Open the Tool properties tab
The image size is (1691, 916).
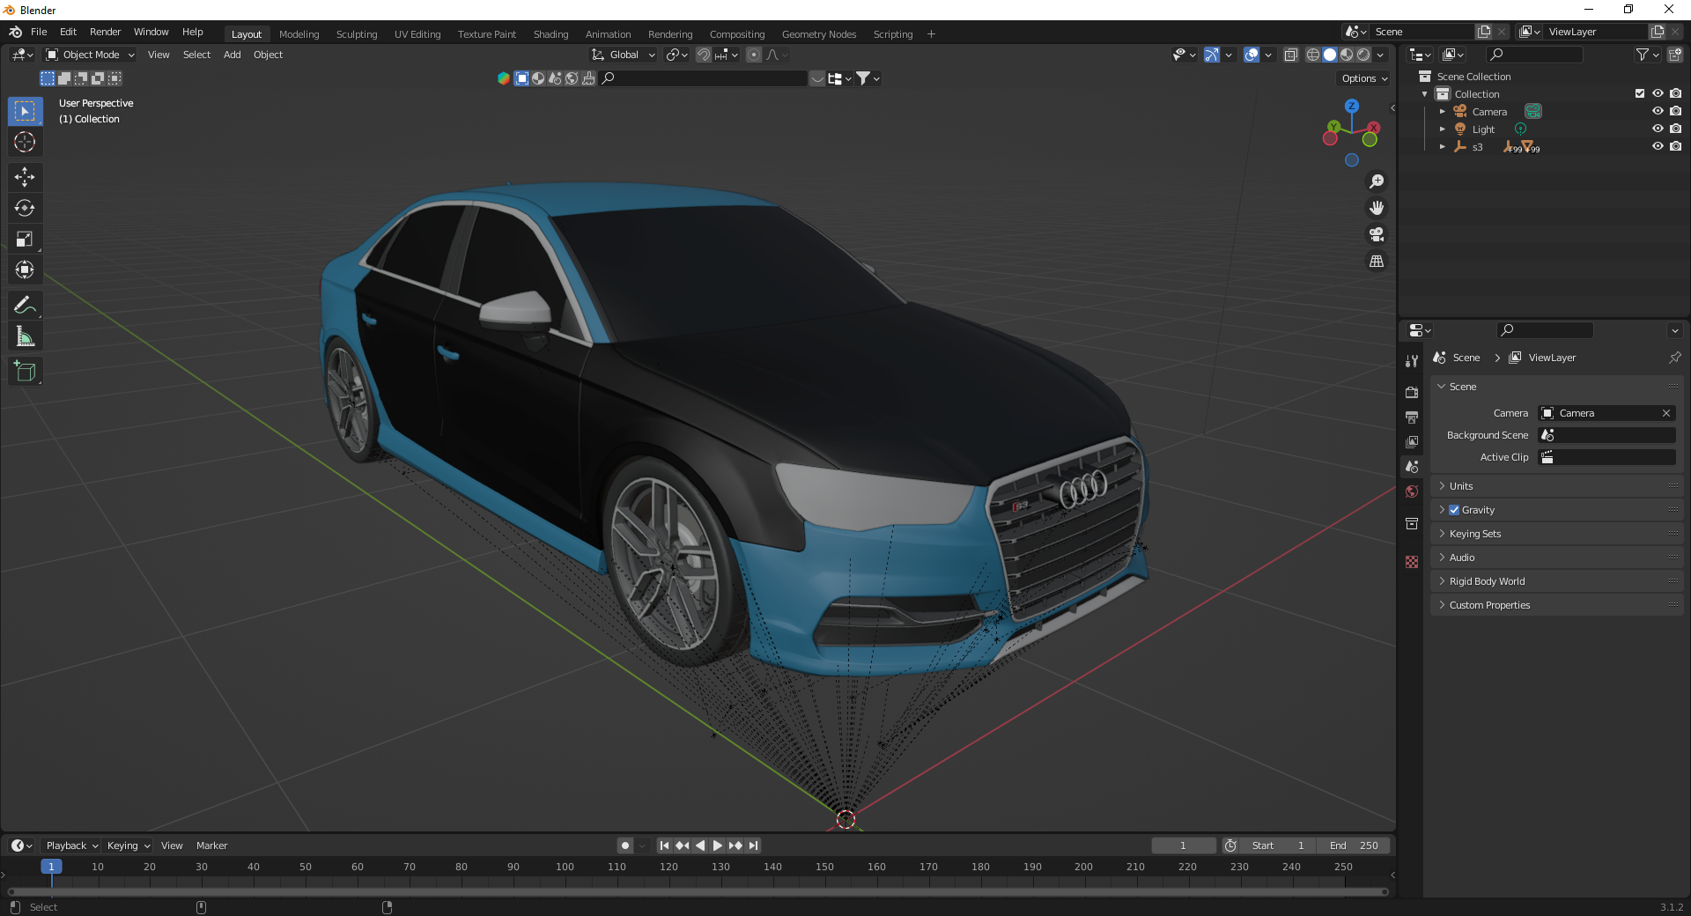pos(1412,360)
